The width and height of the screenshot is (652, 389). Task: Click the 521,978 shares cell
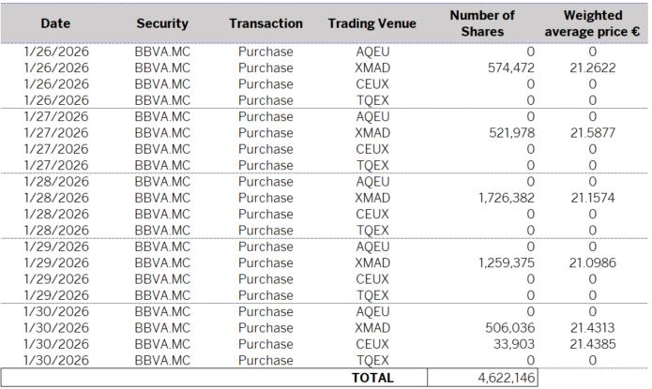tap(511, 133)
